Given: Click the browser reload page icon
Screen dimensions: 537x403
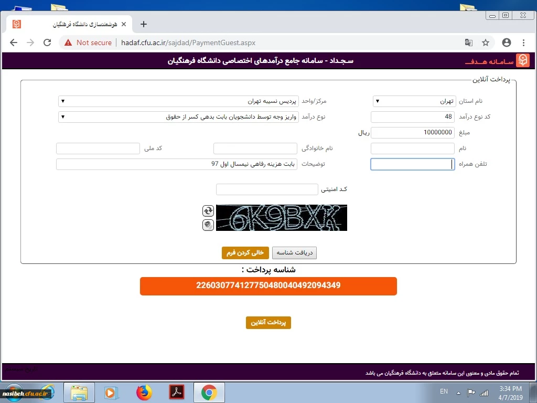Looking at the screenshot, I should coord(47,43).
